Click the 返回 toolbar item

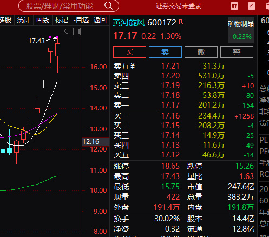click(x=100, y=20)
